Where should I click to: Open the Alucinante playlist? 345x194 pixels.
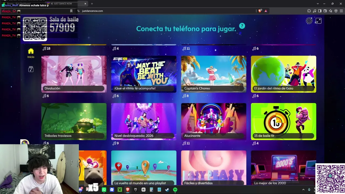pos(214,122)
